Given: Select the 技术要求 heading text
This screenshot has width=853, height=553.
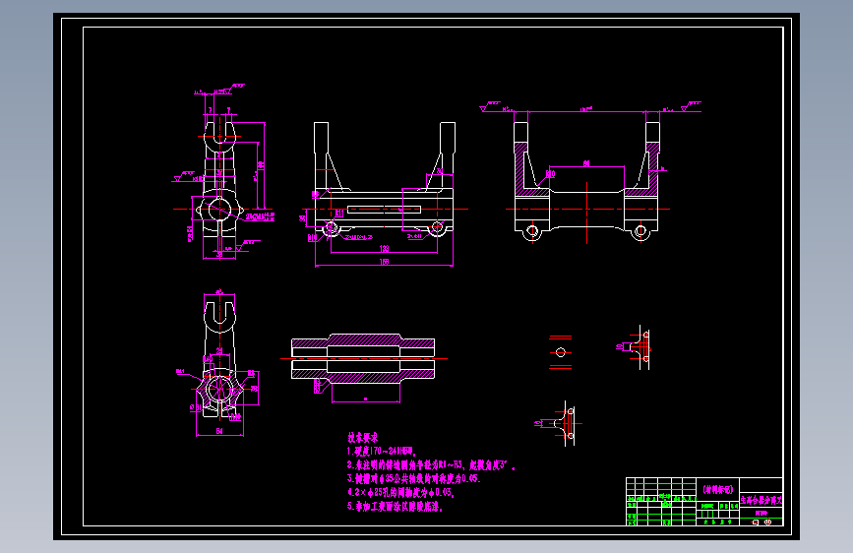Looking at the screenshot, I should coord(363,437).
